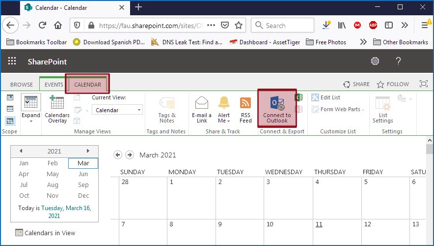
Task: Click Edit List in Customize List
Action: pos(326,97)
